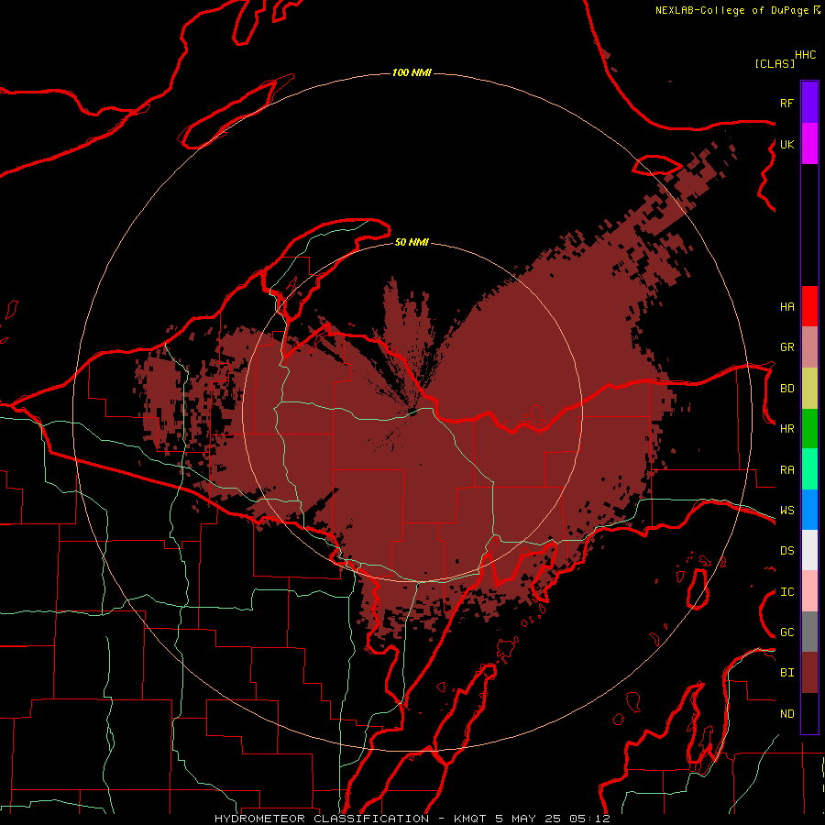
Task: Click the HR legend label
Action: [x=787, y=429]
